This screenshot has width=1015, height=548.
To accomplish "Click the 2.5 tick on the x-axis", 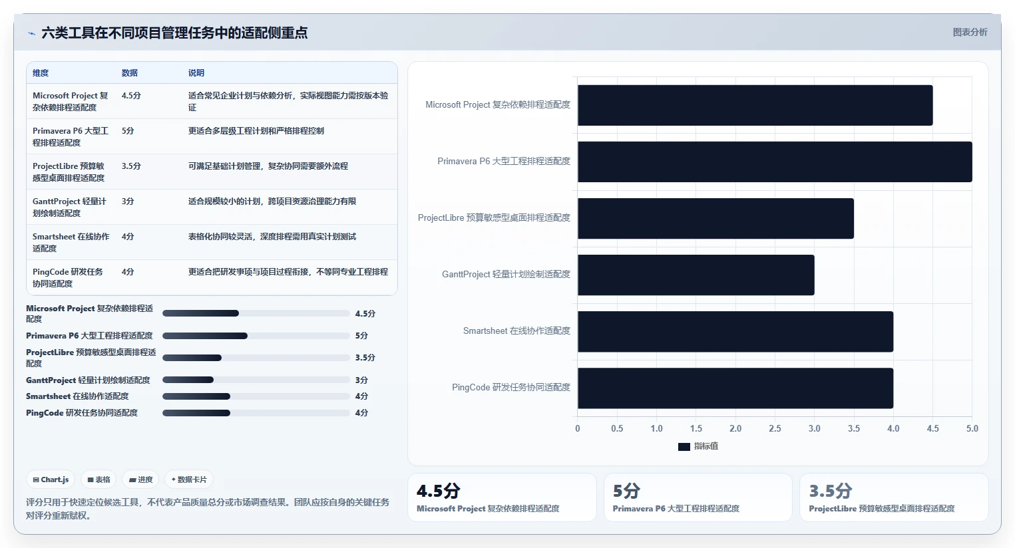I will click(775, 429).
